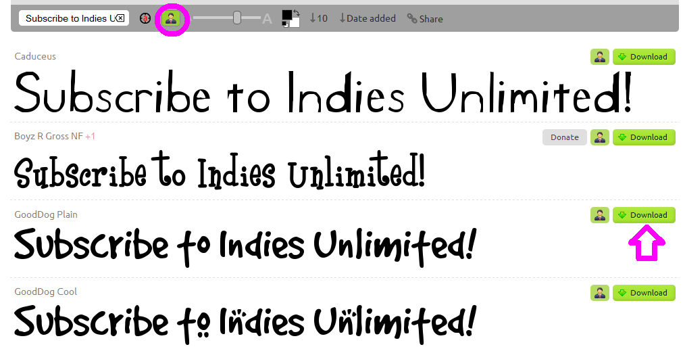Image resolution: width=683 pixels, height=349 pixels.
Task: Open the 'Date added' sort dropdown
Action: coord(368,18)
